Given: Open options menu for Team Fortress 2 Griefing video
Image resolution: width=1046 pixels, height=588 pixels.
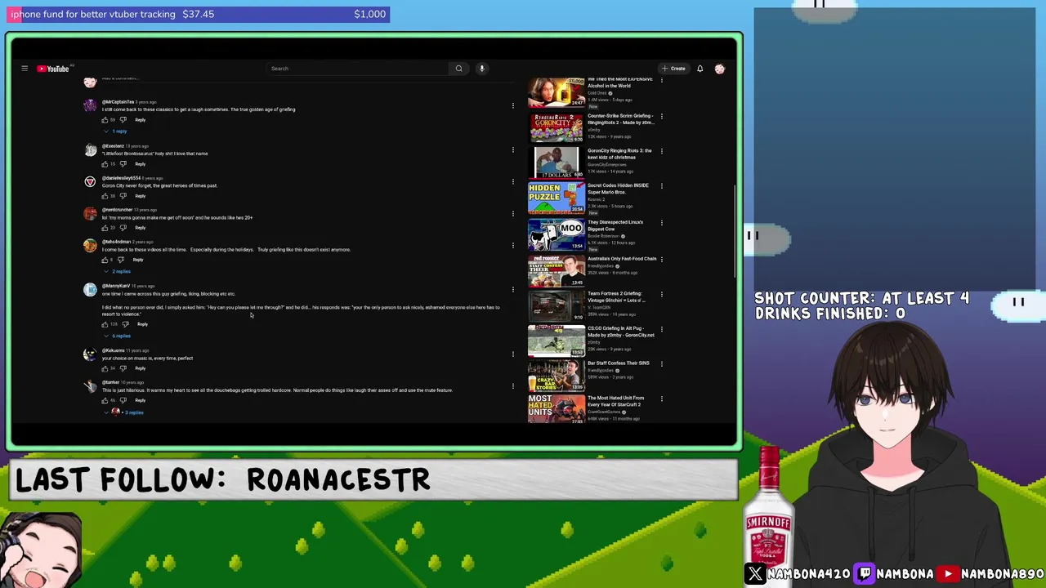Looking at the screenshot, I should 661,294.
